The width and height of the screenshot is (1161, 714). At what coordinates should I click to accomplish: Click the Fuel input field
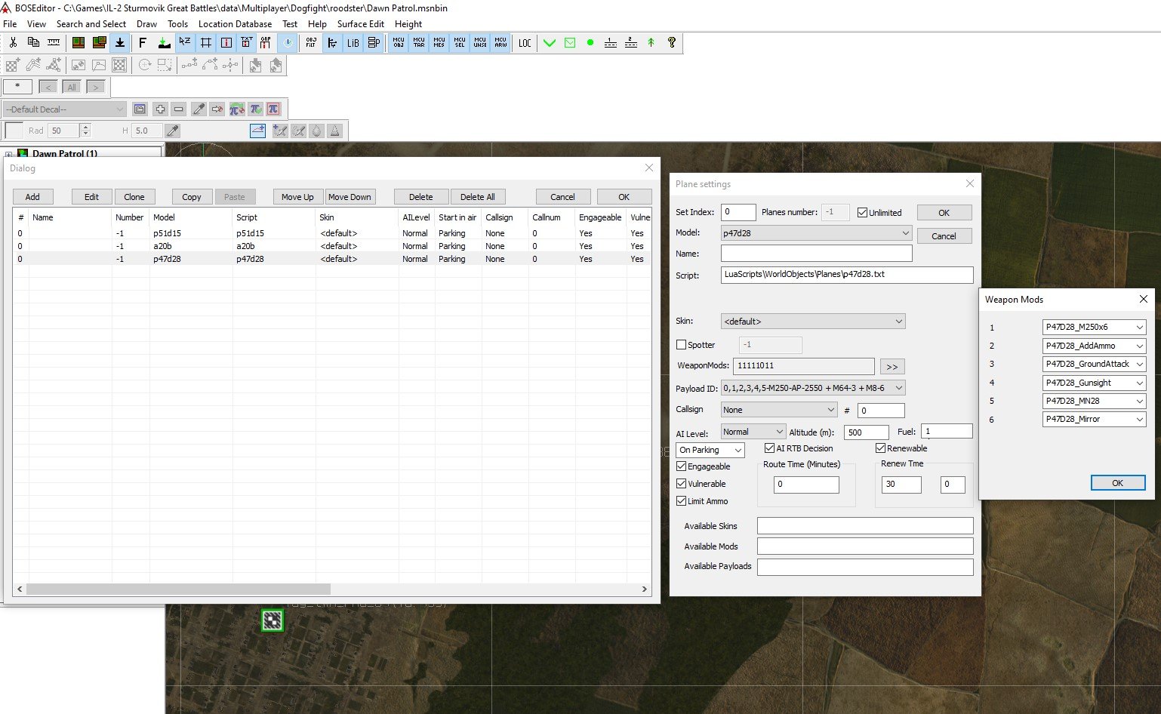947,432
